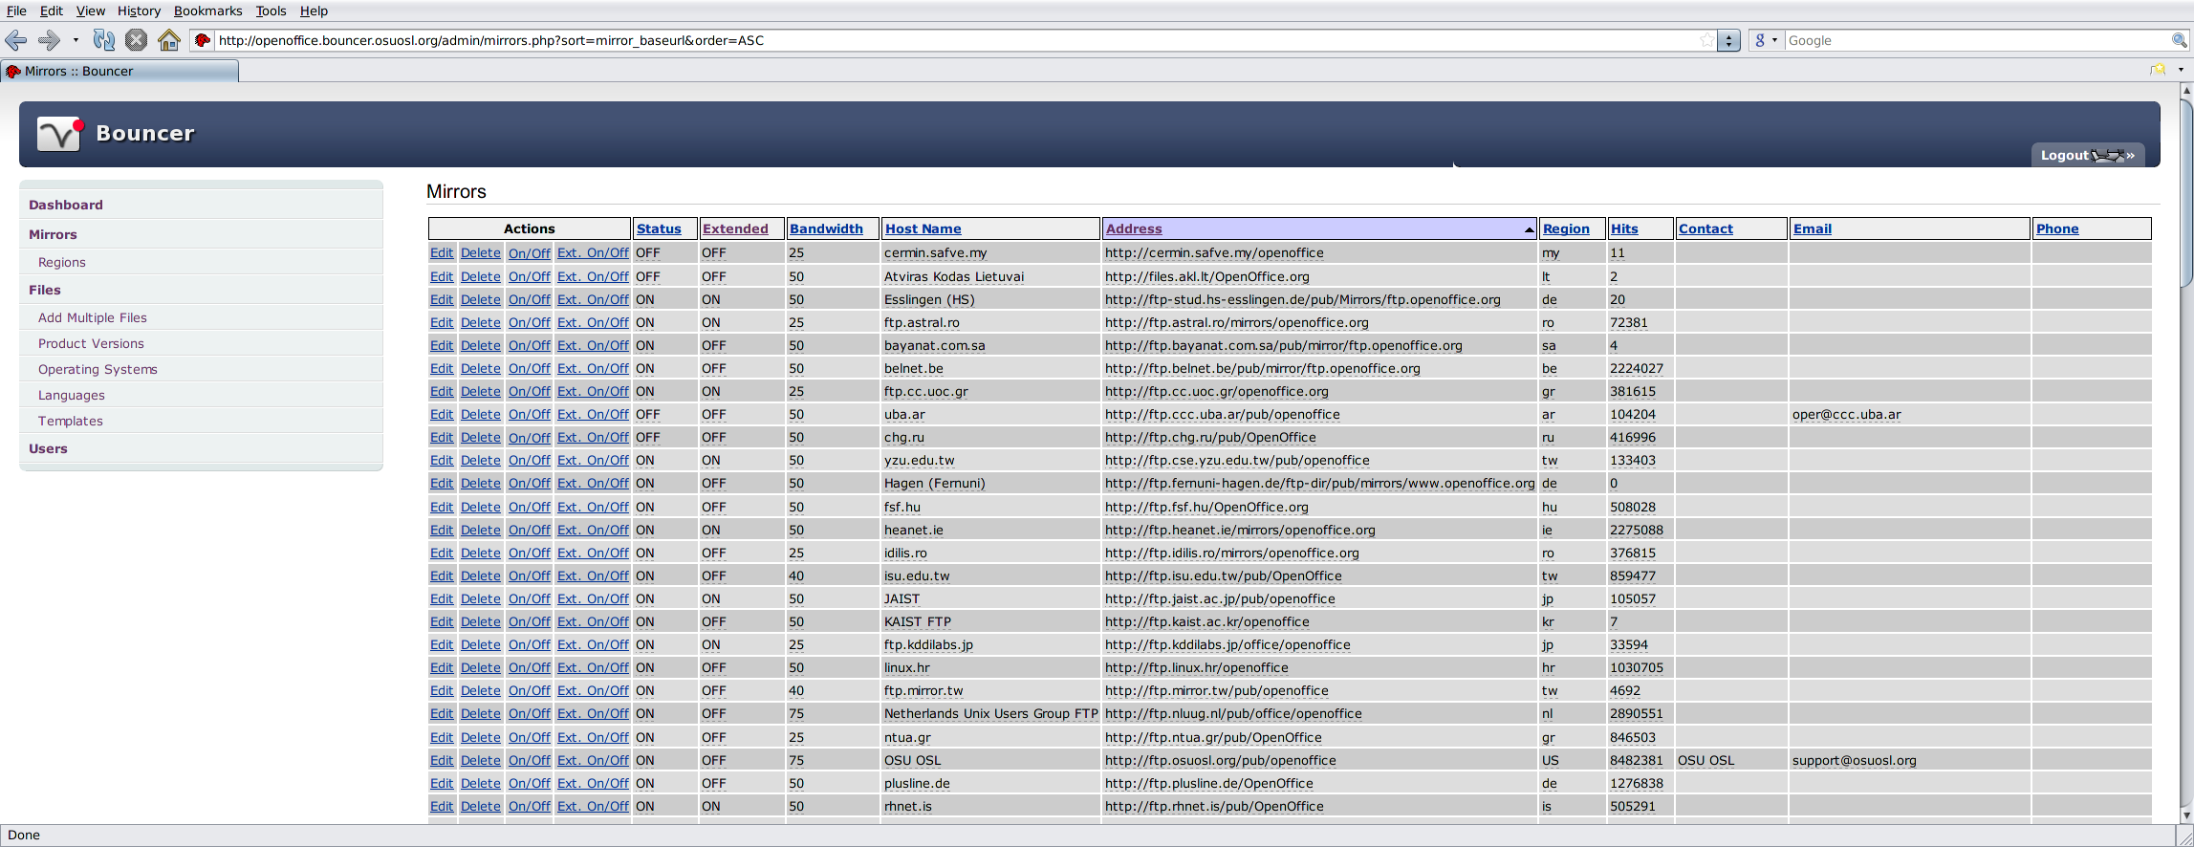
Task: Open the tab list dropdown arrow
Action: point(2181,69)
